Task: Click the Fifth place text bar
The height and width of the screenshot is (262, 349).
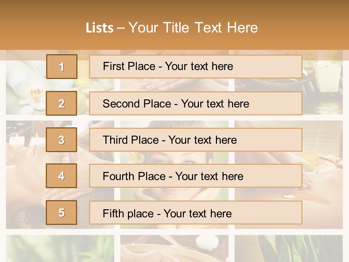Action: pyautogui.click(x=196, y=213)
